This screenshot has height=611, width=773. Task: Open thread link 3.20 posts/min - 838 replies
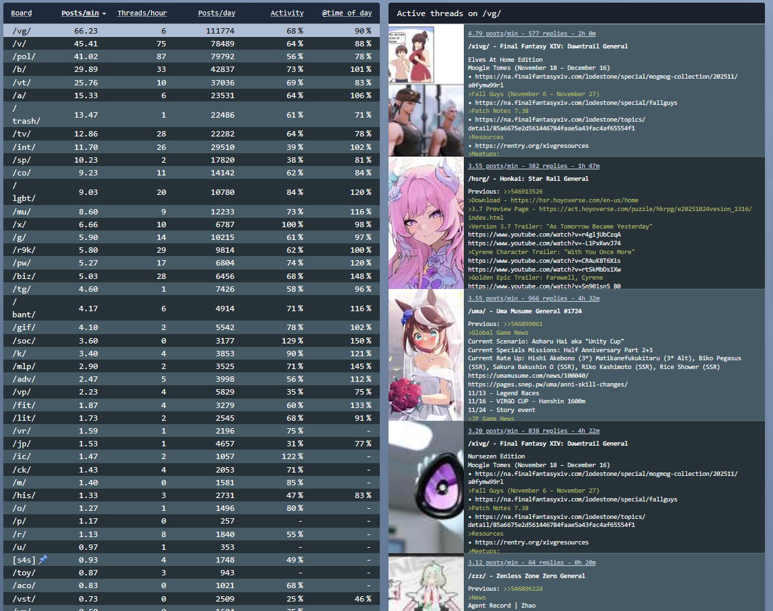click(x=534, y=430)
